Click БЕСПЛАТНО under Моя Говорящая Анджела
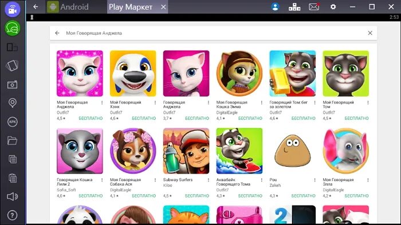The image size is (401, 225). (91, 118)
